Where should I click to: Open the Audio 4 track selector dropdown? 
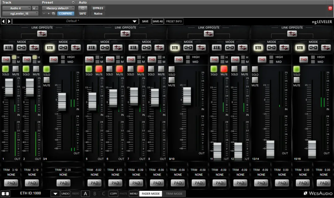[x=17, y=8]
